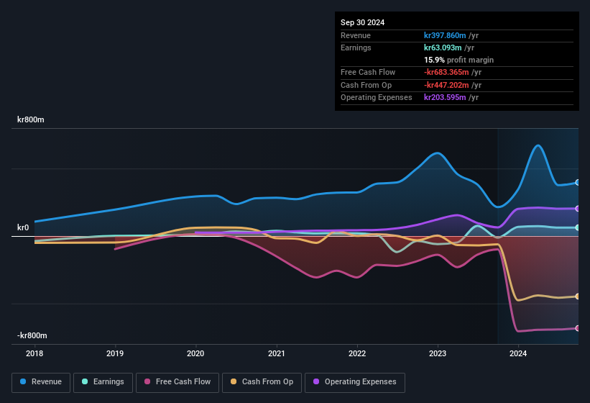This screenshot has width=590, height=403.
Task: Select the Cash From Op end-of-line data marker
Action: [x=578, y=296]
